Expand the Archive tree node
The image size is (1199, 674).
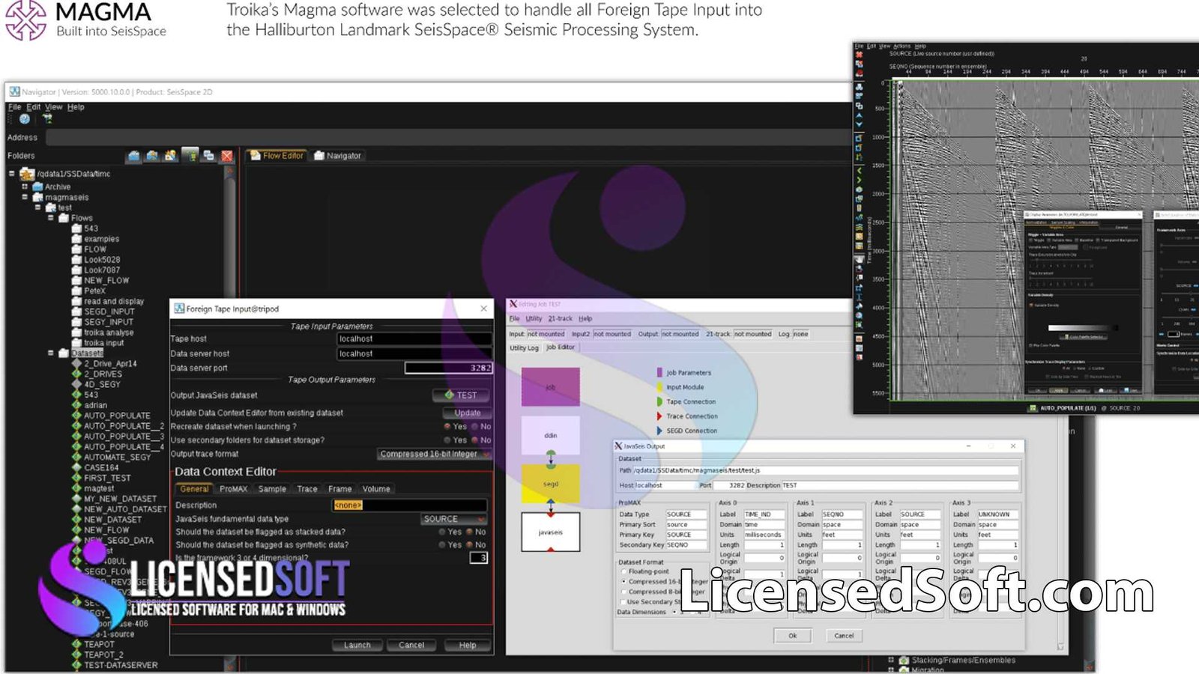point(25,186)
